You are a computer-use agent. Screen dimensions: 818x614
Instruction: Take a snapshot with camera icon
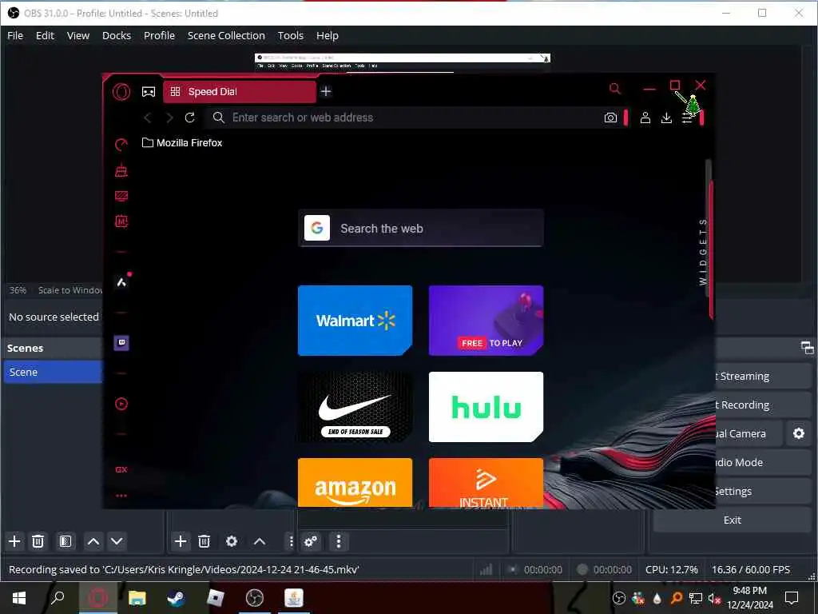click(610, 118)
